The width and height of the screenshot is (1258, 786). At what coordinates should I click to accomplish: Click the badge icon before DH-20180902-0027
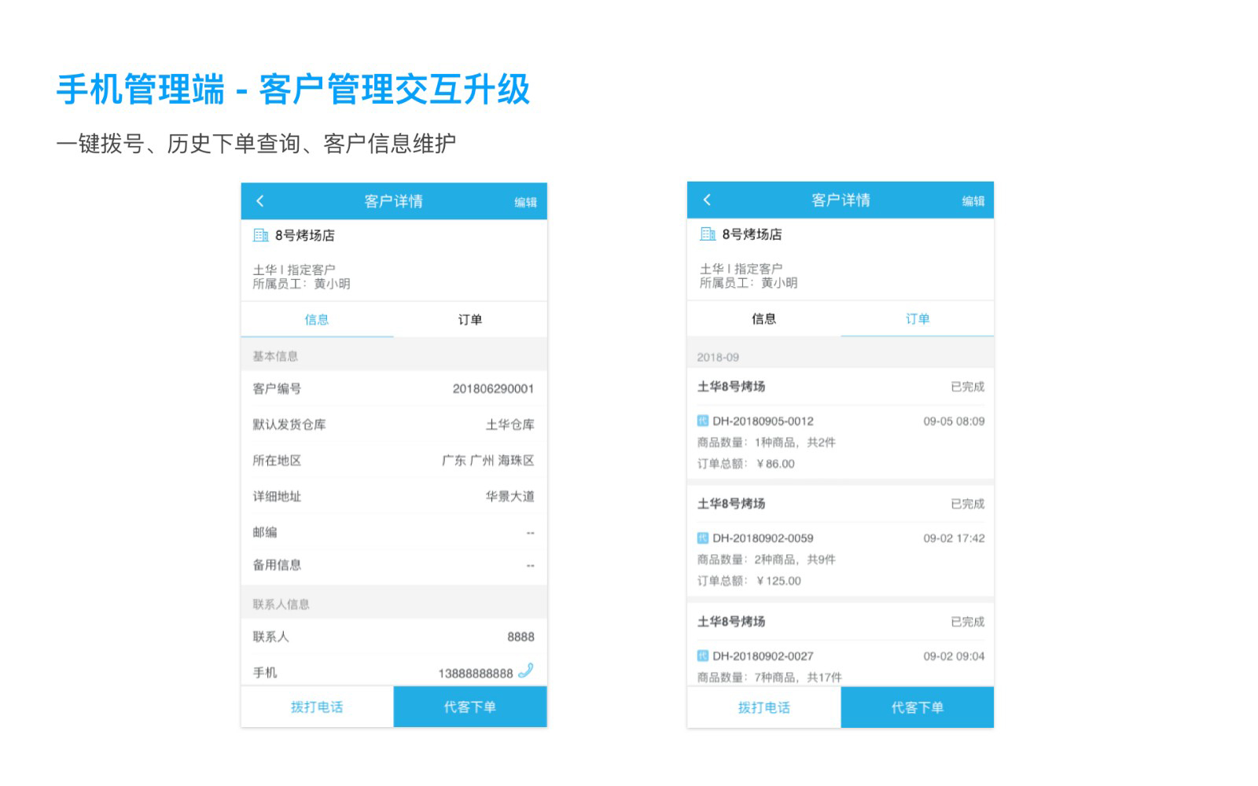[x=703, y=656]
